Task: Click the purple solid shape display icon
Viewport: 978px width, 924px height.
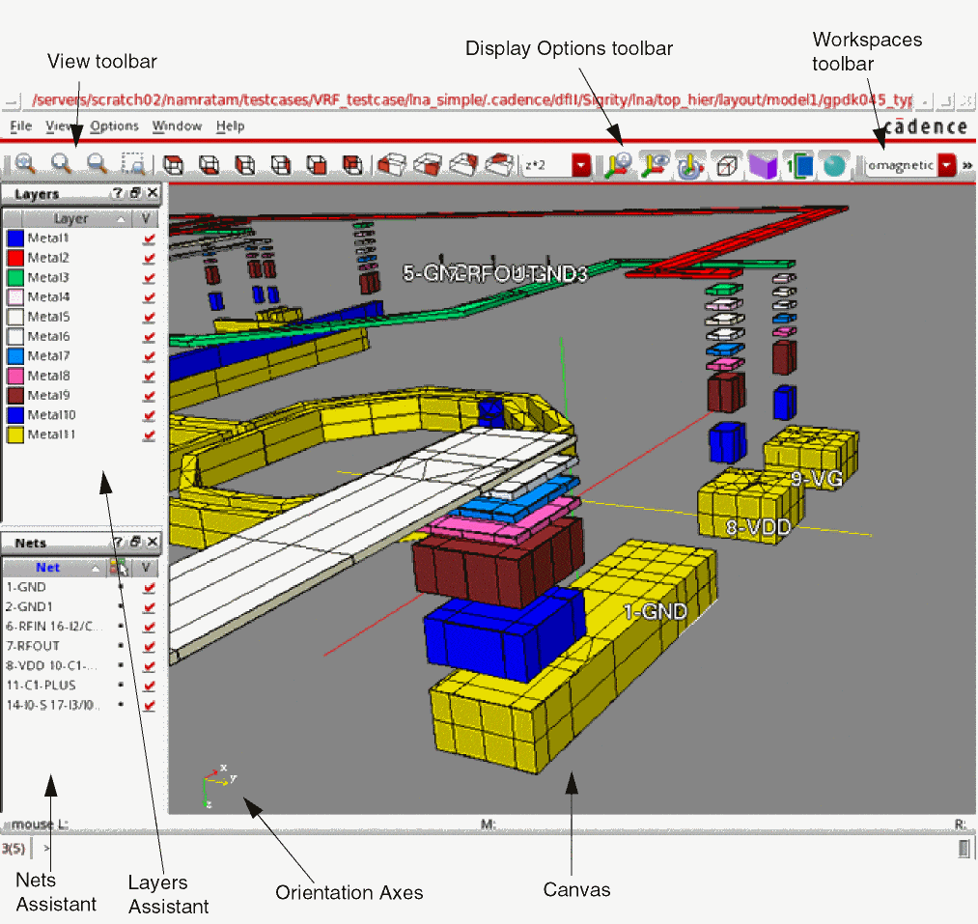Action: 763,165
